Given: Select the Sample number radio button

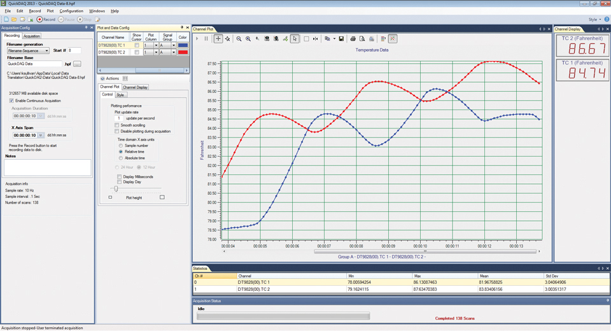Looking at the screenshot, I should (x=121, y=146).
